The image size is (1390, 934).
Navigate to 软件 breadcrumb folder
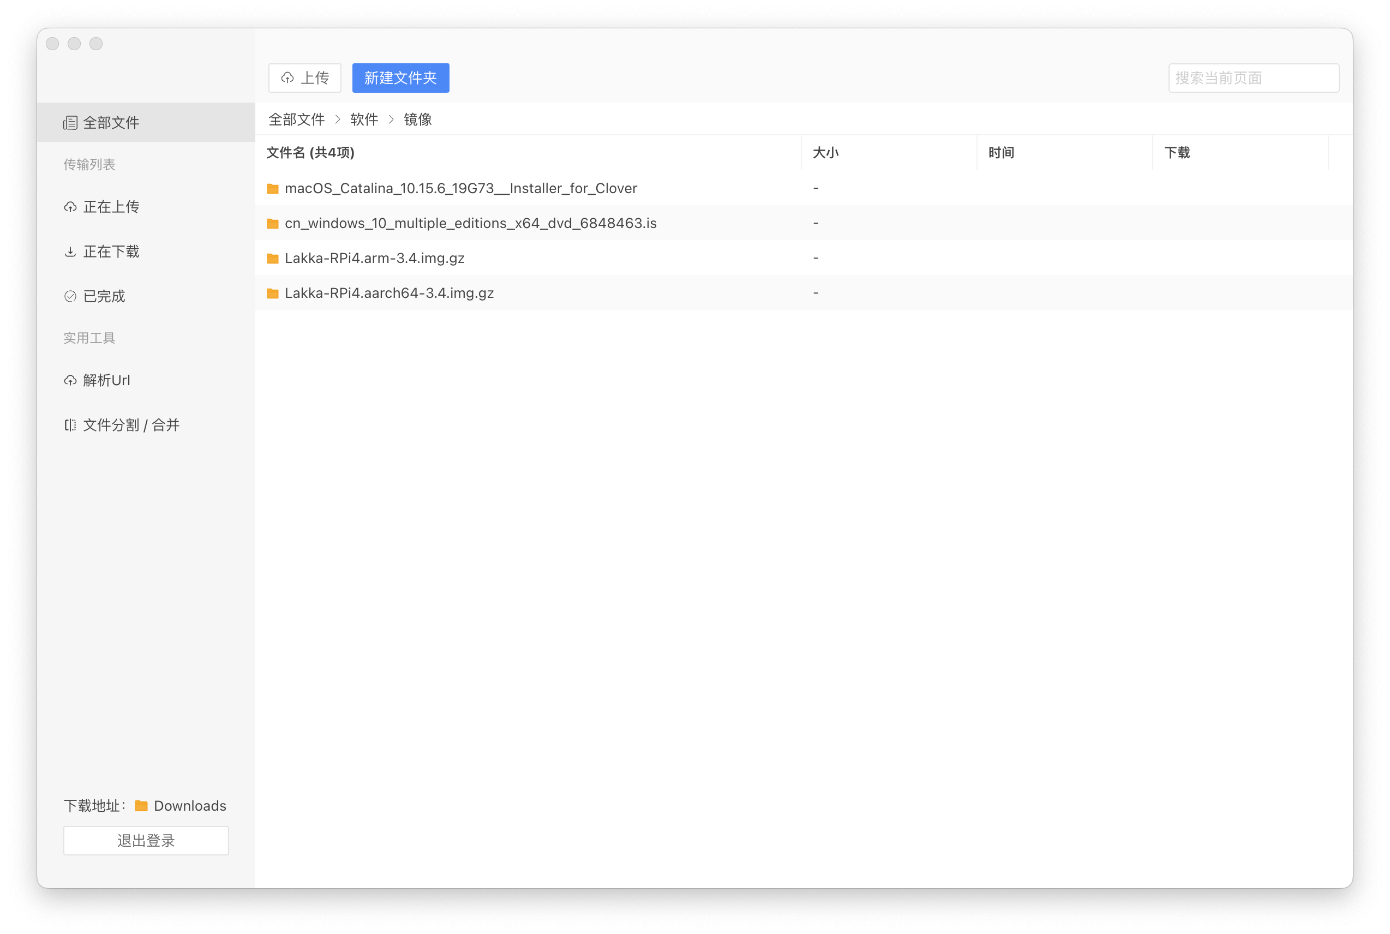pyautogui.click(x=364, y=119)
